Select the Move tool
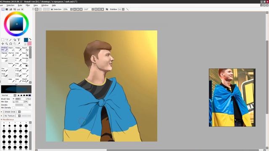Image resolution: width=269 pixels, height=151 pixels. pos(3,44)
